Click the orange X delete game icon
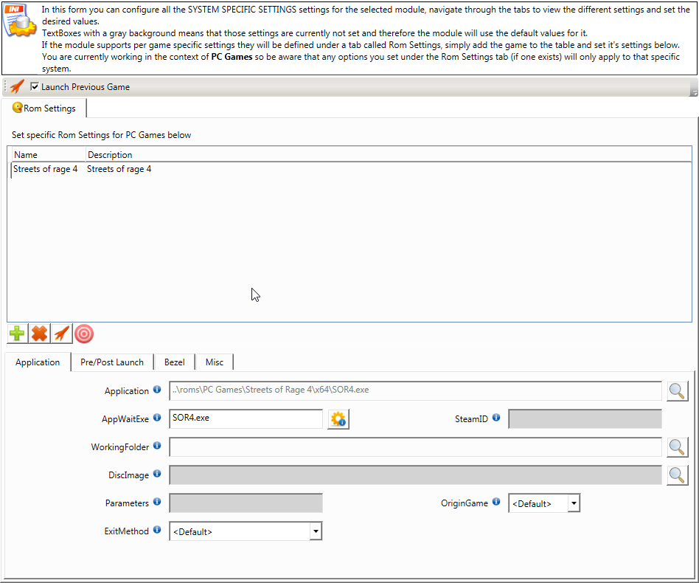 coord(39,334)
